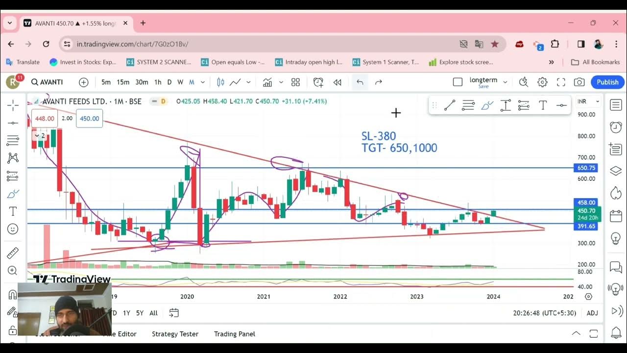Add symbol to compare with plus button

84,82
